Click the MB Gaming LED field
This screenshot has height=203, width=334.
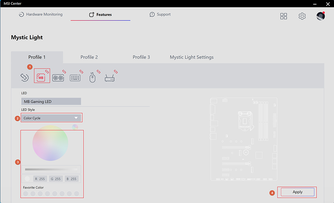click(51, 101)
